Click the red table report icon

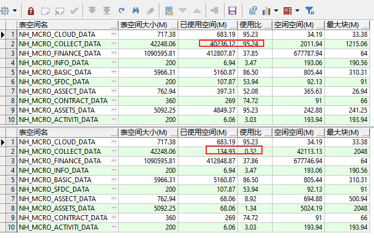[x=288, y=11]
